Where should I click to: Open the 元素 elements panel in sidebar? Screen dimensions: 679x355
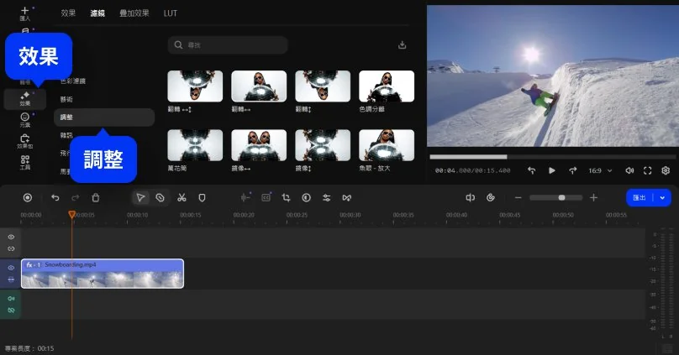tap(24, 120)
